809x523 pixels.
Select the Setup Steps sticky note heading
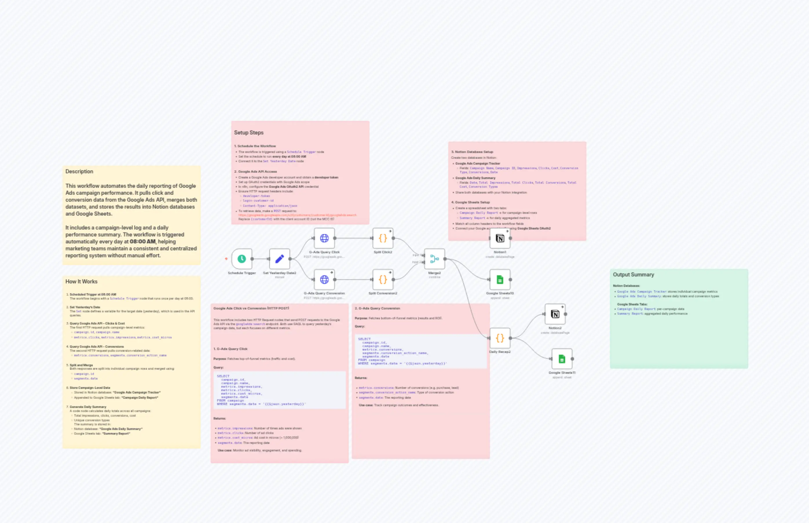249,132
